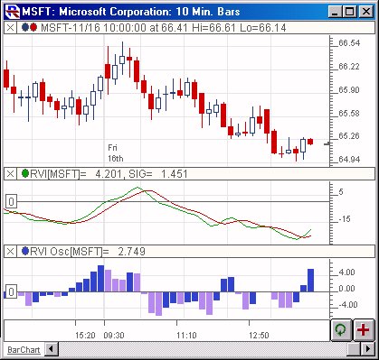The width and height of the screenshot is (379, 360).
Task: Click the 09:30 time axis marker
Action: [x=114, y=336]
